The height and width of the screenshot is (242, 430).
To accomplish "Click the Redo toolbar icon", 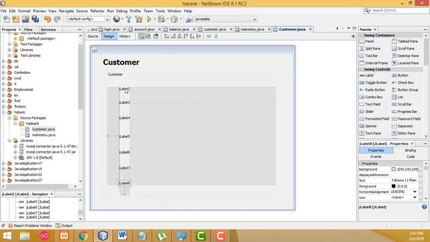I will (57, 19).
